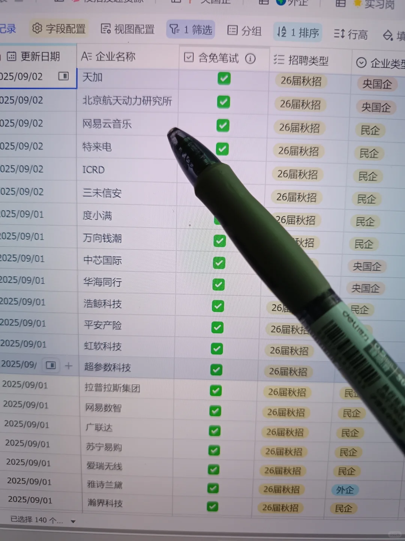
Task: Uncheck 含免笔试 for 北京航天动力研究所
Action: [223, 102]
